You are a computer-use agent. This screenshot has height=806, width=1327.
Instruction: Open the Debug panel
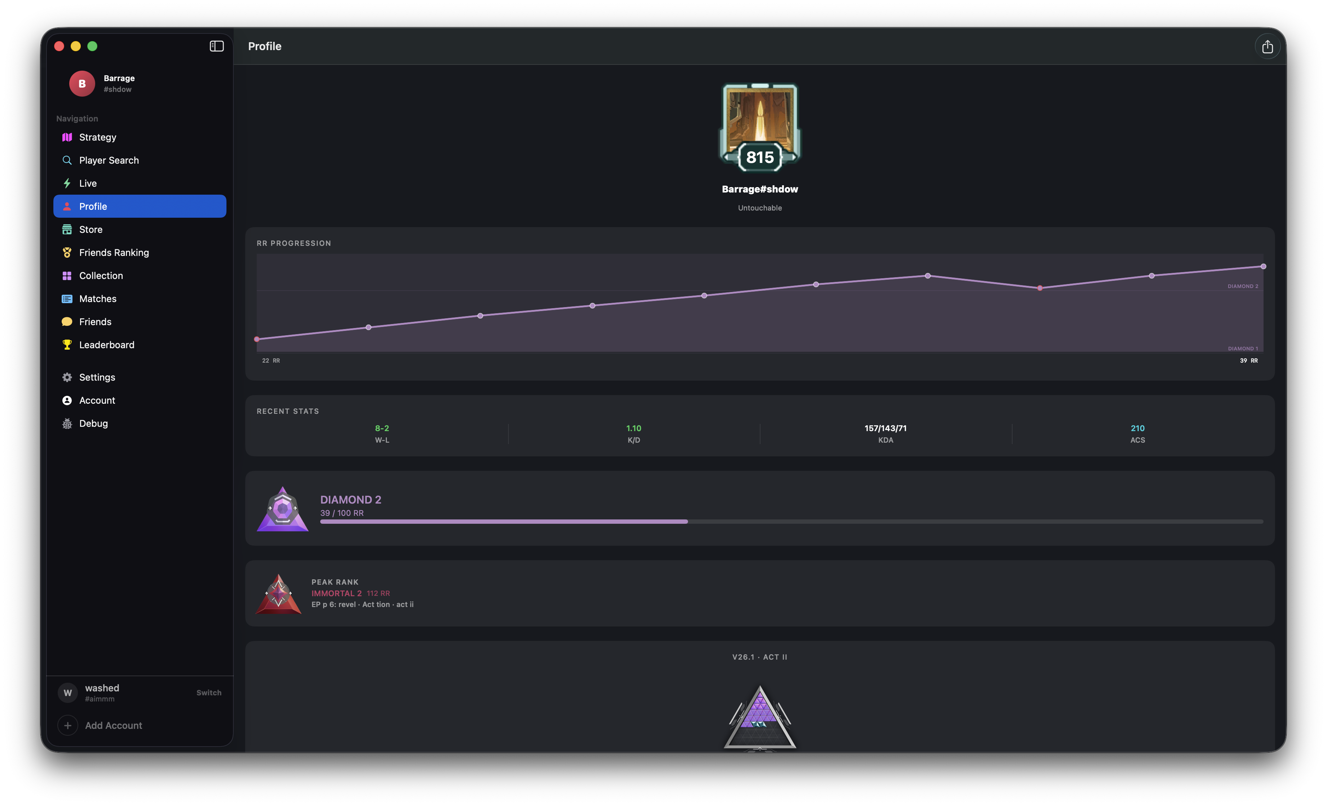[x=93, y=423]
